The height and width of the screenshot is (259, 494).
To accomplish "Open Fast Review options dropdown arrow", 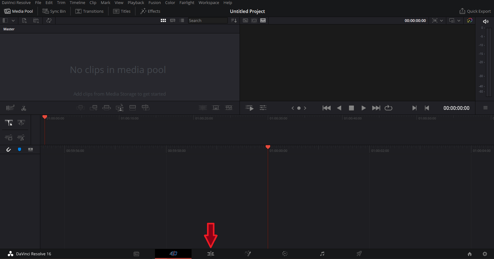I will (441, 20).
